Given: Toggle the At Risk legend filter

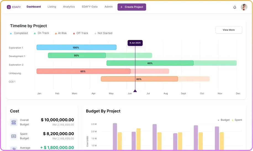Looking at the screenshot, I should [61, 33].
